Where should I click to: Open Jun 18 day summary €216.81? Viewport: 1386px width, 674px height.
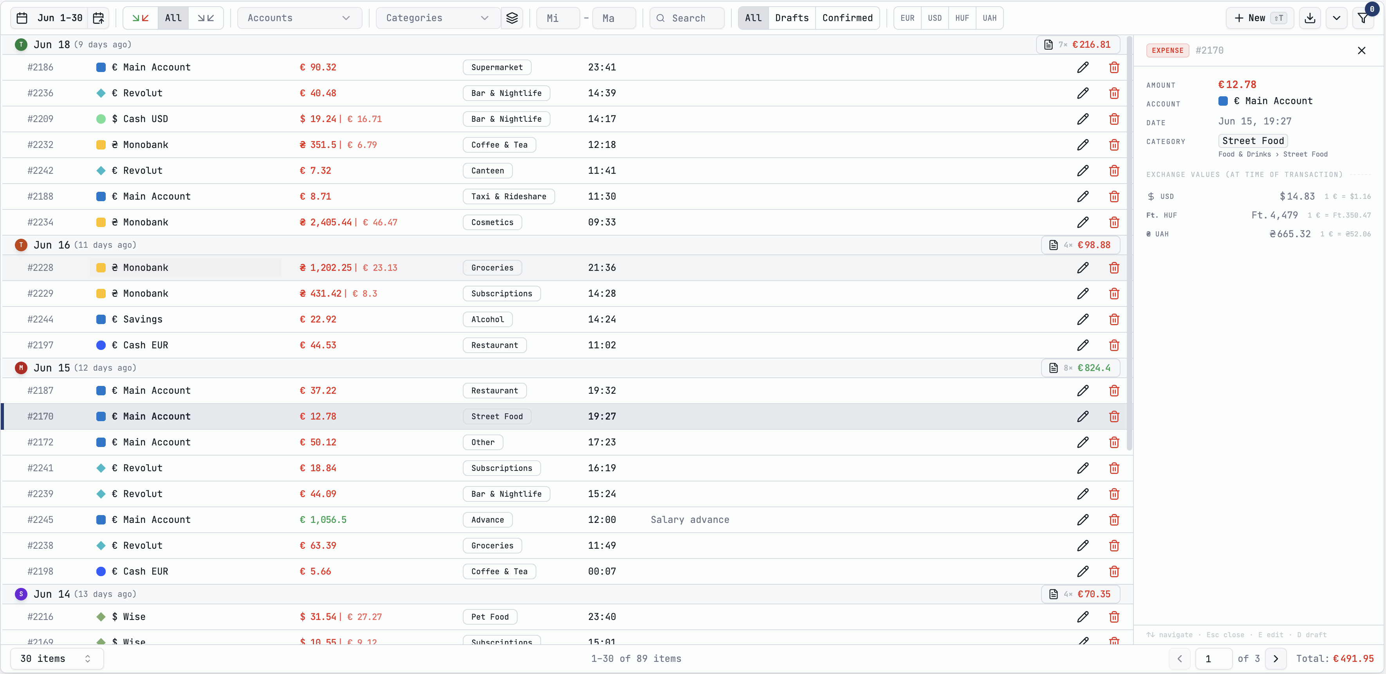[1078, 45]
